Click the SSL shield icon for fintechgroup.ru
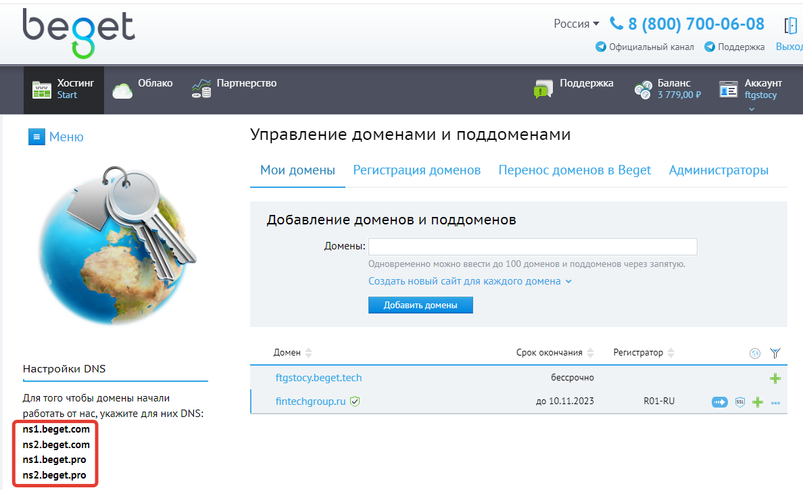This screenshot has width=803, height=490. pyautogui.click(x=740, y=402)
